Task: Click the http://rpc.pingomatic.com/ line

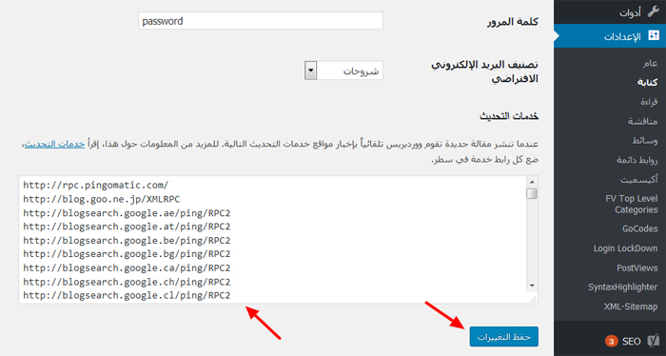Action: tap(96, 186)
